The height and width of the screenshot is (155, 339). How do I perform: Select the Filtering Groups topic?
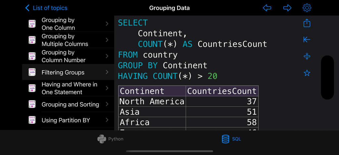coord(68,72)
